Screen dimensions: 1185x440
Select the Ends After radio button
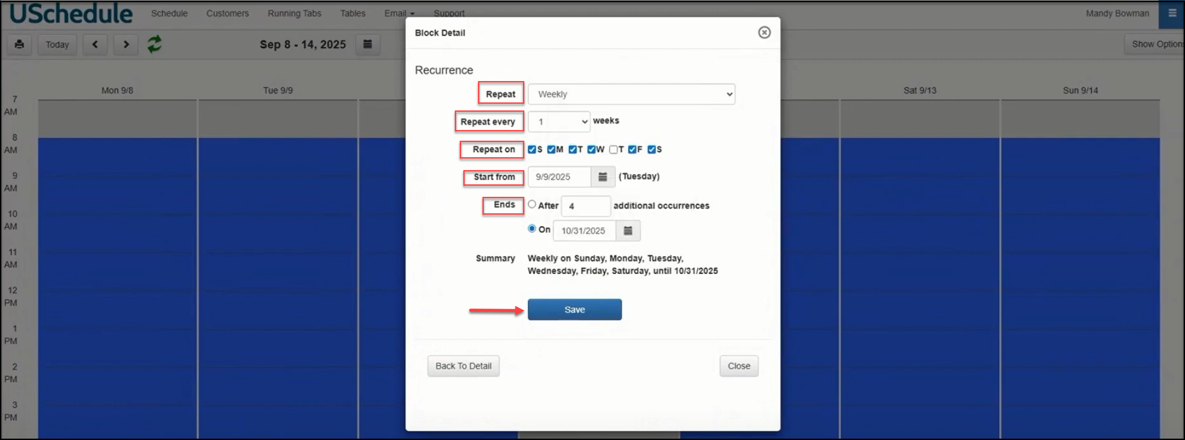point(532,204)
